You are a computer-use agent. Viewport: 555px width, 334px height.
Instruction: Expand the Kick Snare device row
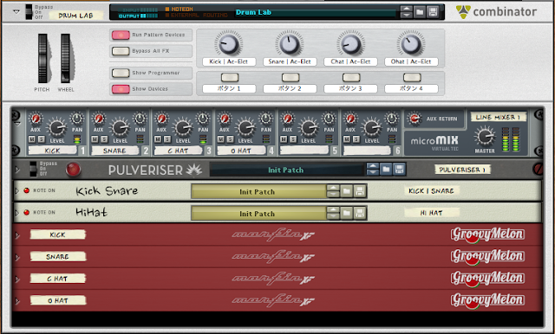pos(16,191)
